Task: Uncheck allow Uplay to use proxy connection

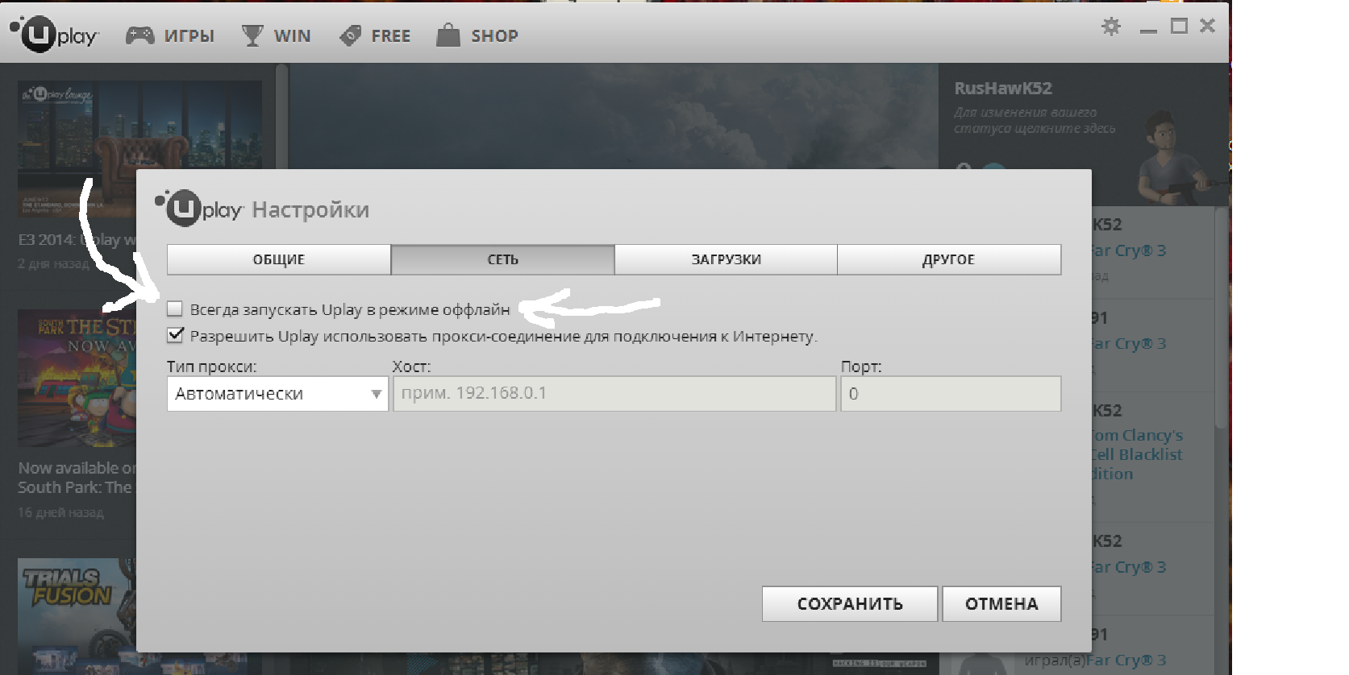Action: click(x=175, y=335)
